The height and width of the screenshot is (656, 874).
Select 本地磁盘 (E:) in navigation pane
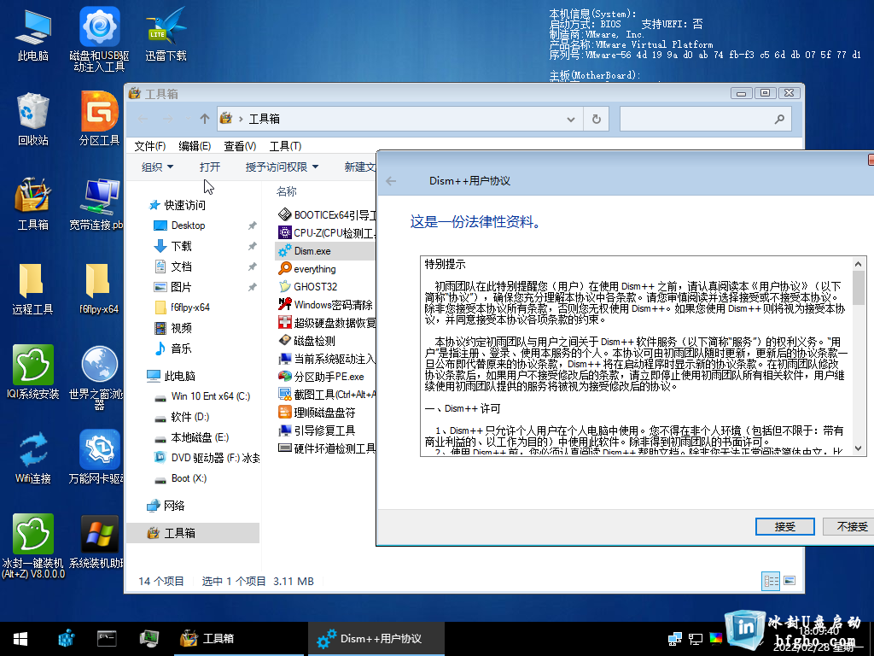[192, 437]
